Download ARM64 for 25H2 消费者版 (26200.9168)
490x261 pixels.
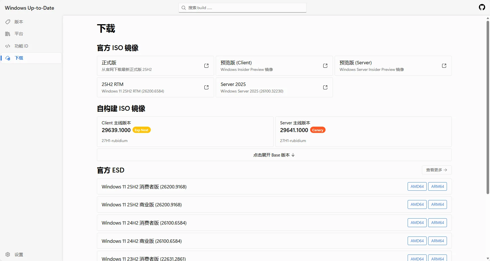(x=438, y=186)
